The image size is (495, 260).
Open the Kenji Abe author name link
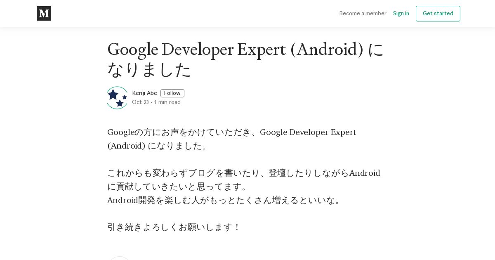pyautogui.click(x=144, y=93)
